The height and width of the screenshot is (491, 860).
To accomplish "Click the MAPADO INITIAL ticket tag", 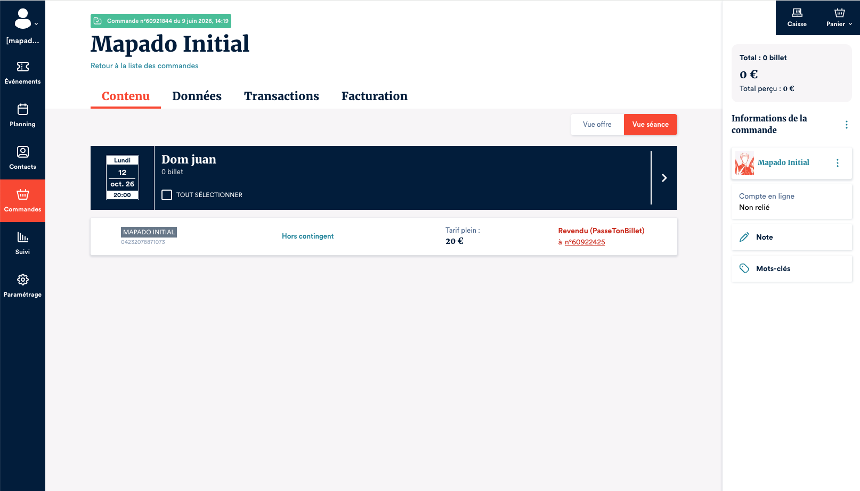I will click(x=149, y=232).
